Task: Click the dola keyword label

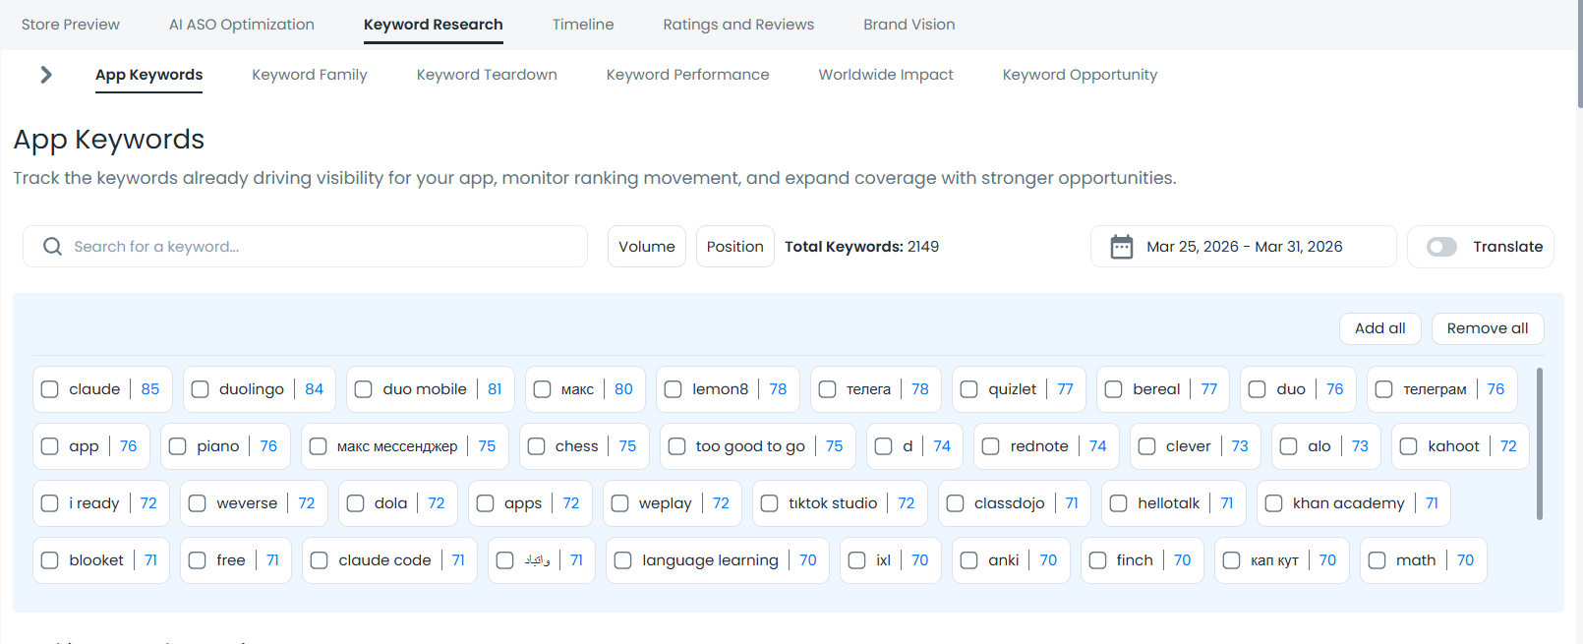Action: pyautogui.click(x=391, y=503)
